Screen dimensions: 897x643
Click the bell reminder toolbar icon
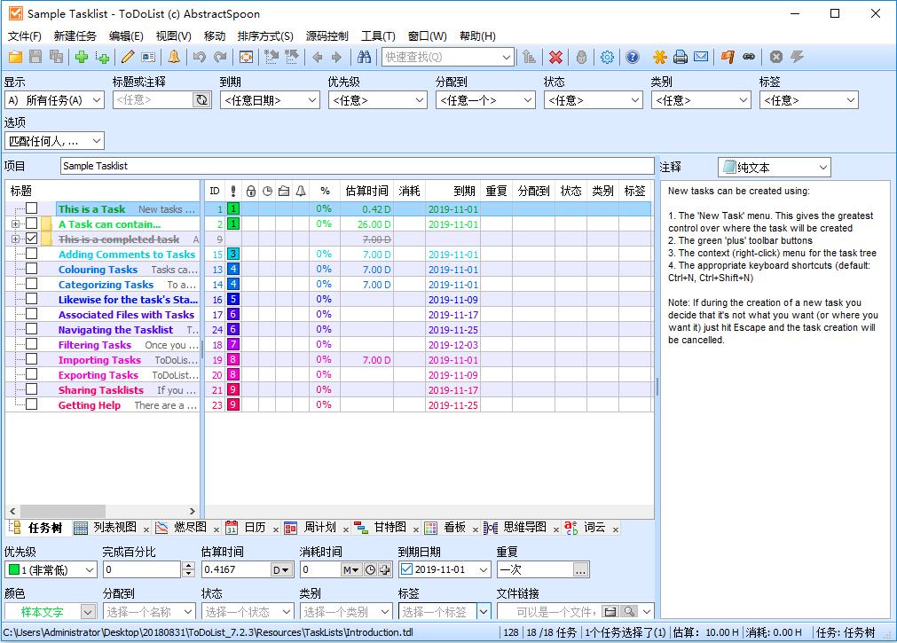coord(173,58)
